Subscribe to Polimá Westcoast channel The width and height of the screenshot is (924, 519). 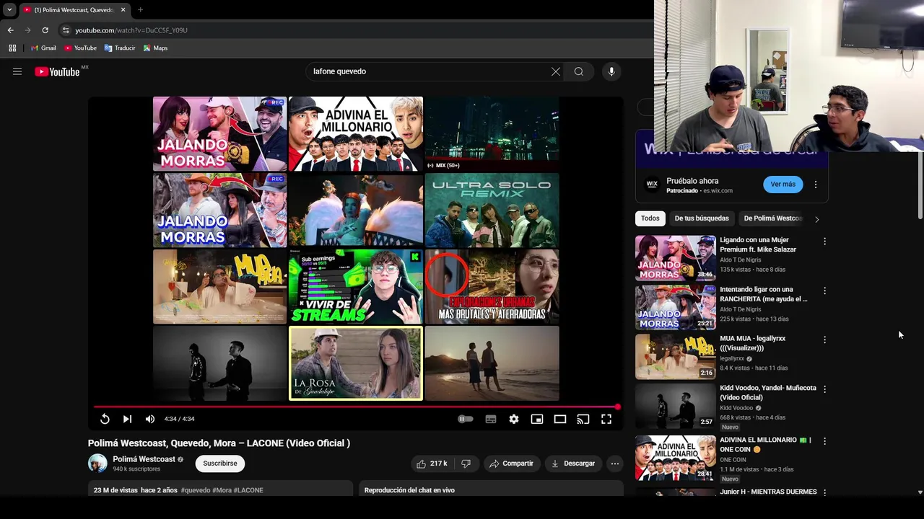[x=220, y=463]
